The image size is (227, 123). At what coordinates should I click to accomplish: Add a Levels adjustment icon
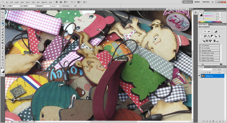209,31
